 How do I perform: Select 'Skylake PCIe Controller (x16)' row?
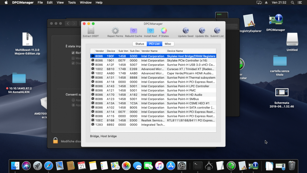click(153, 60)
